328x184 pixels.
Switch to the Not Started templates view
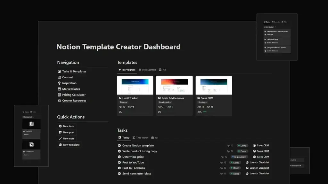(x=147, y=70)
